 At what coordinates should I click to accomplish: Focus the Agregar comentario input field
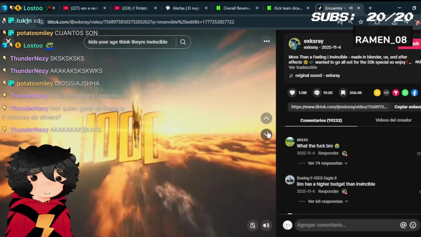(x=345, y=225)
